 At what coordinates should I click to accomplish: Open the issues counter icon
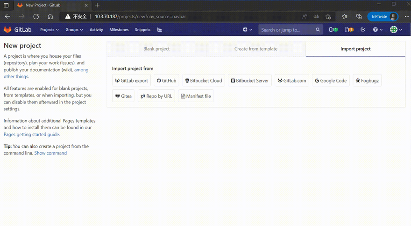[x=333, y=29]
